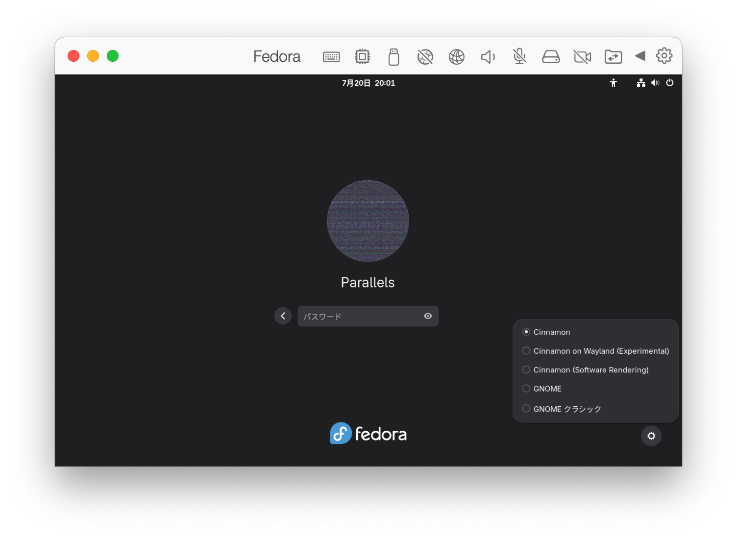The height and width of the screenshot is (539, 737).
Task: Open the network globe icon in toolbar
Action: [457, 57]
